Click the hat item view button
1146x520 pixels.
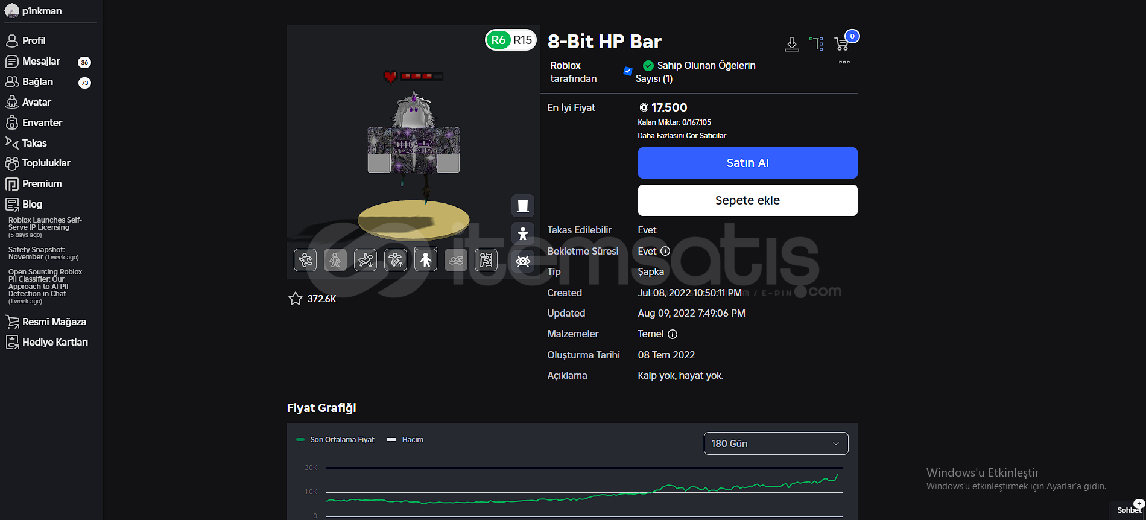[x=523, y=206]
